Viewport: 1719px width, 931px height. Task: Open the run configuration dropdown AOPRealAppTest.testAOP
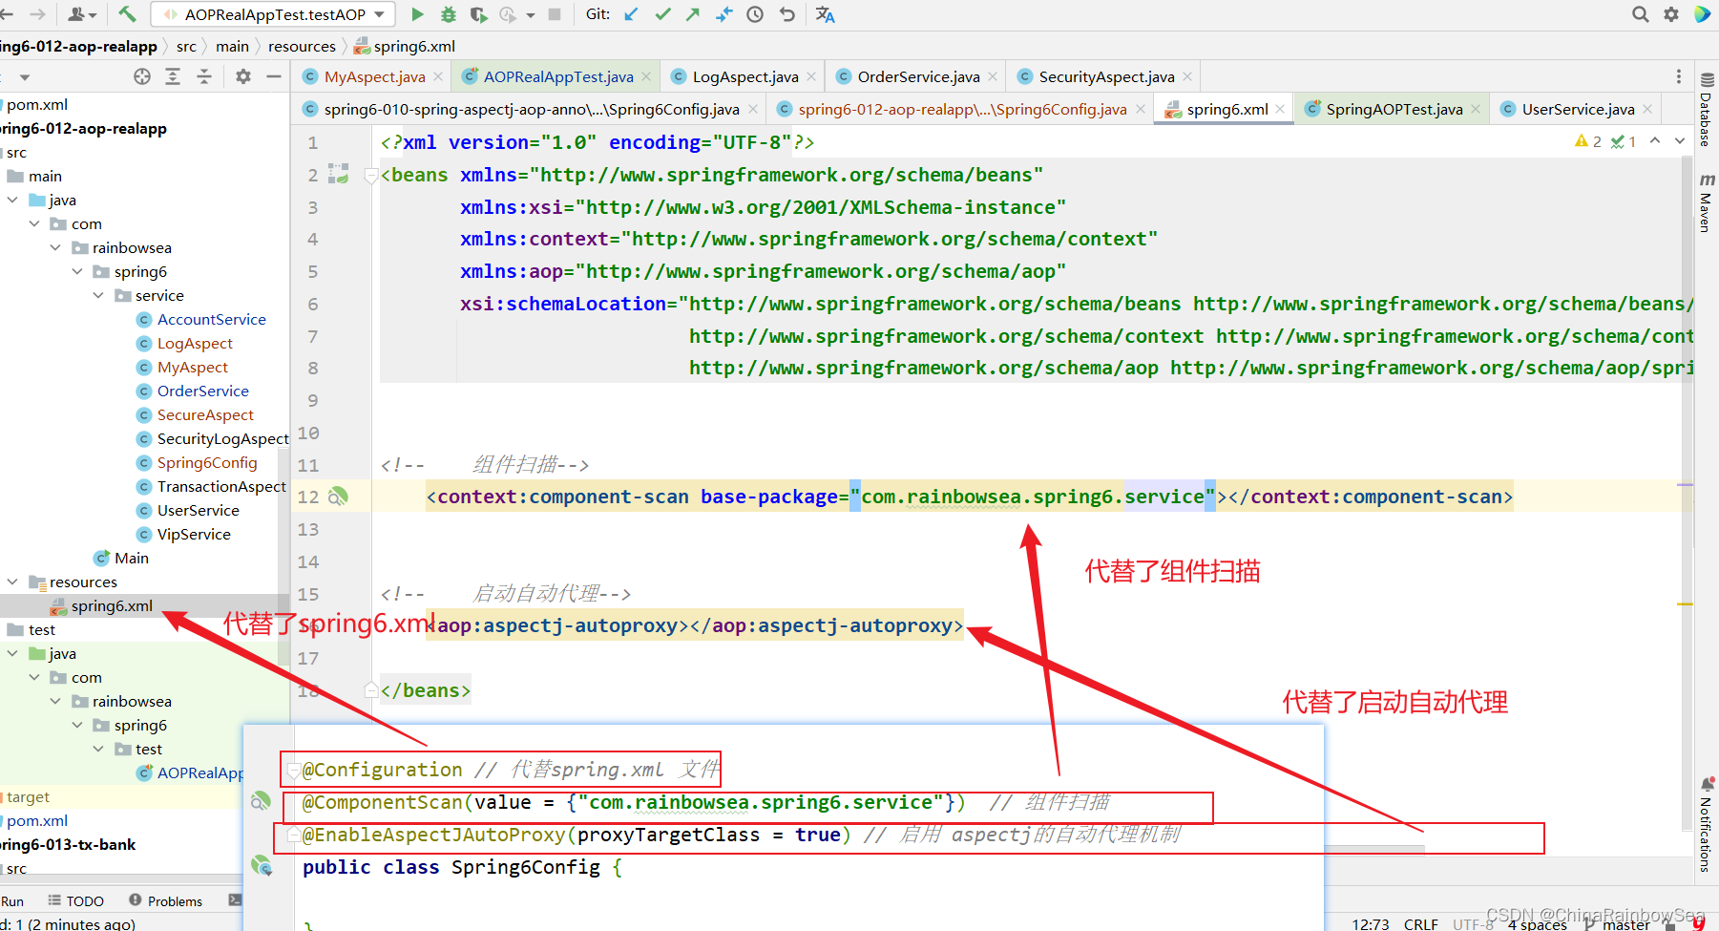click(275, 14)
